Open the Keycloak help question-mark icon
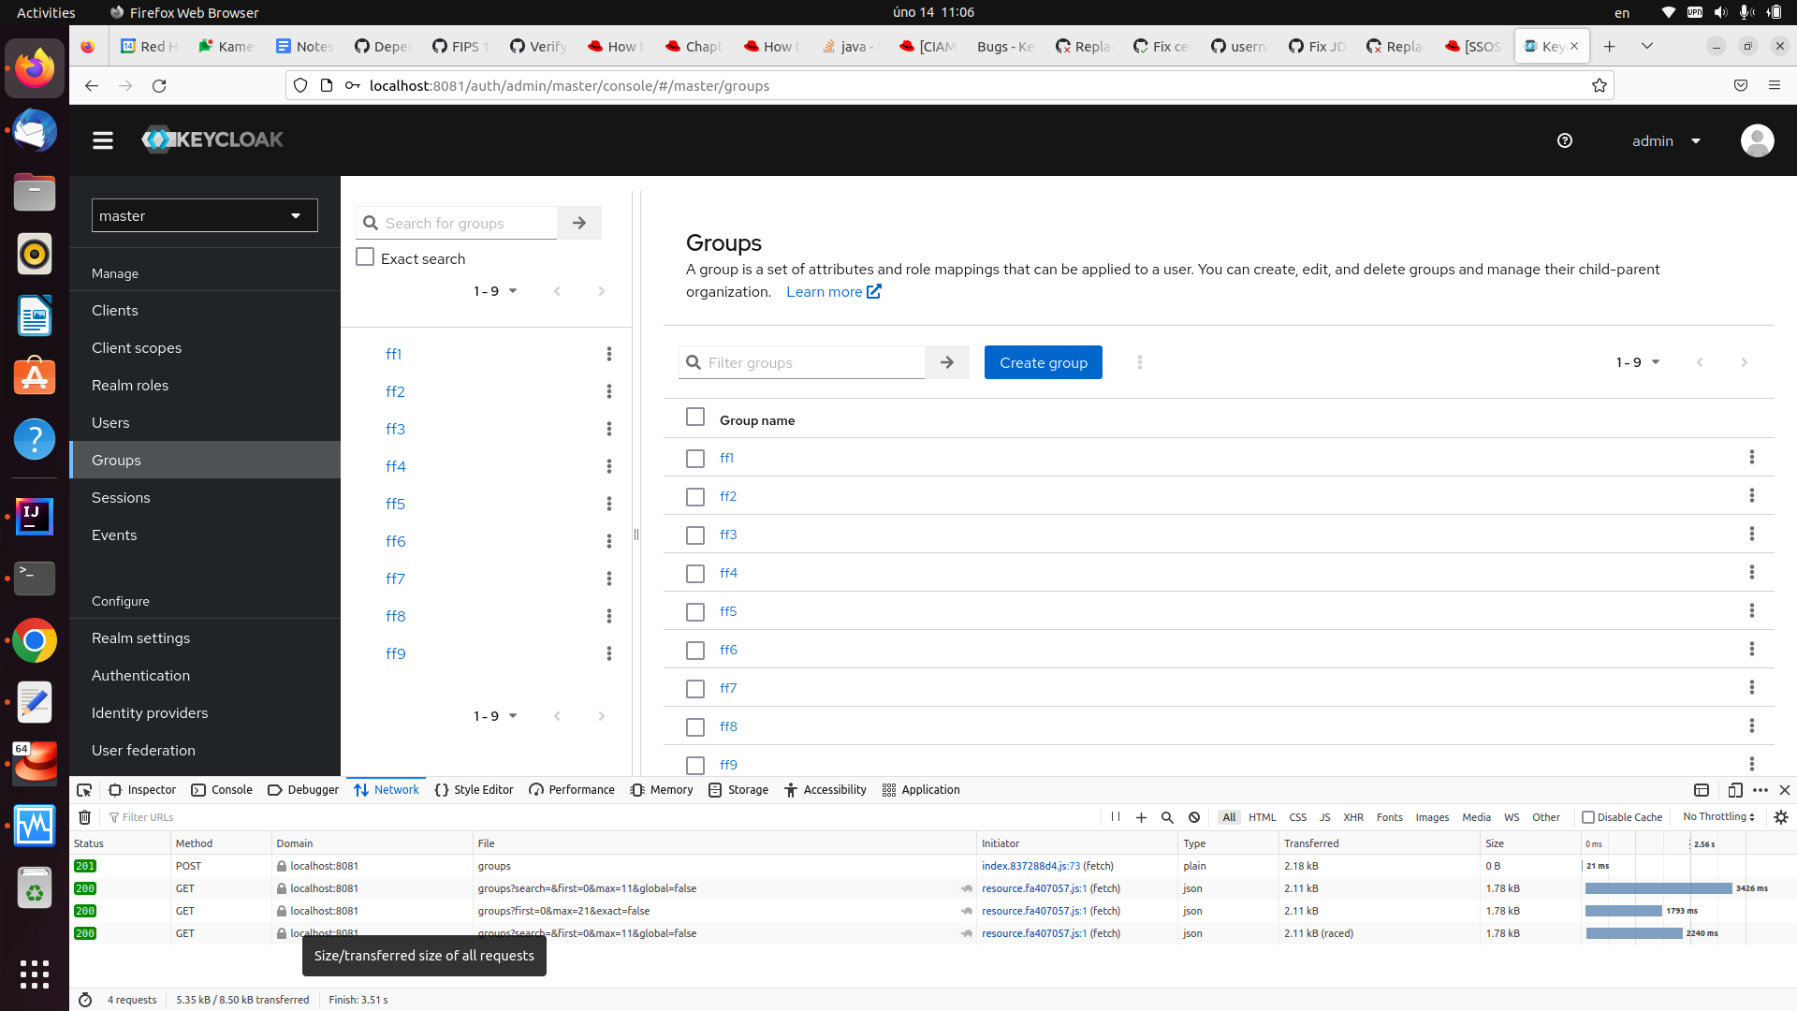The height and width of the screenshot is (1011, 1797). 1564,140
